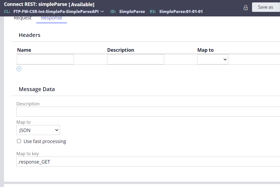Switch to the Request tab
The height and width of the screenshot is (187, 280).
(x=23, y=18)
